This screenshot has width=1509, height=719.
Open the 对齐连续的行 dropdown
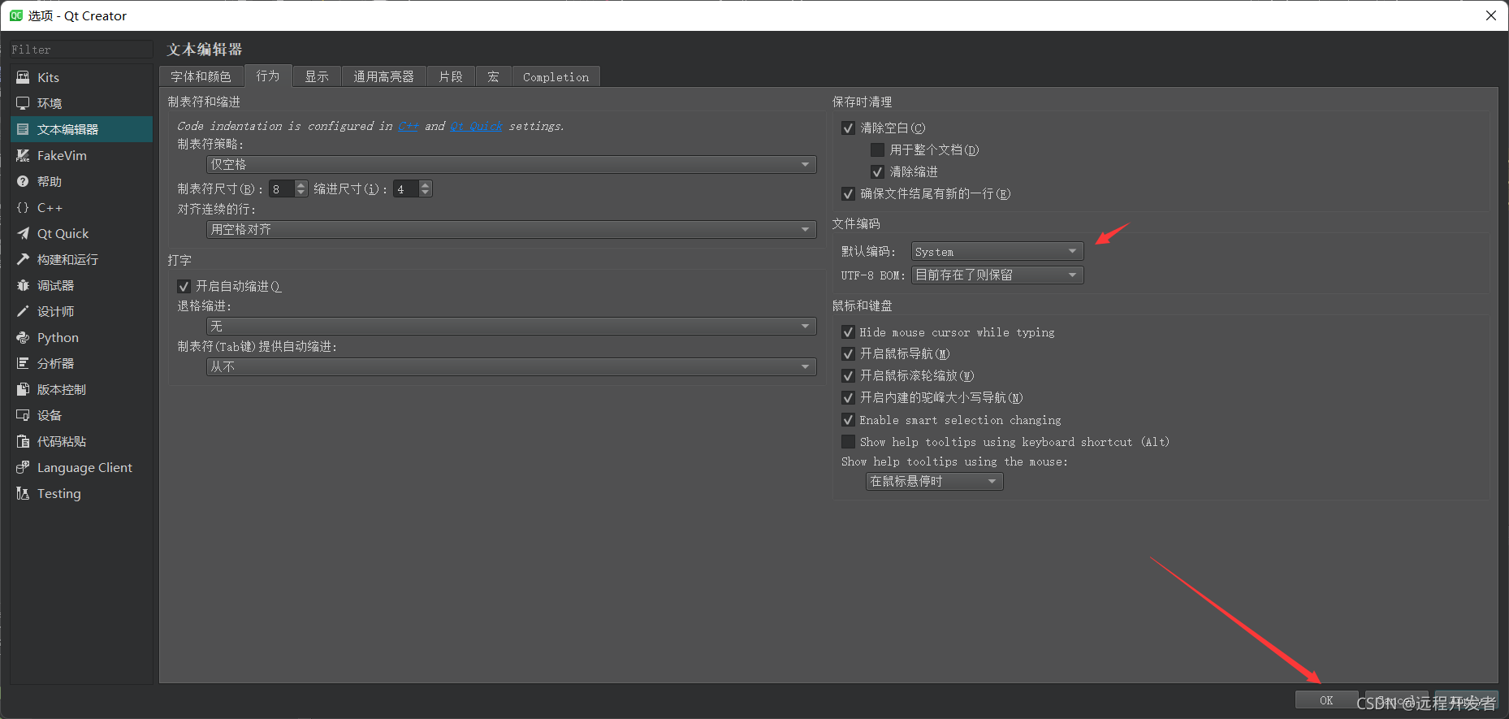coord(512,230)
